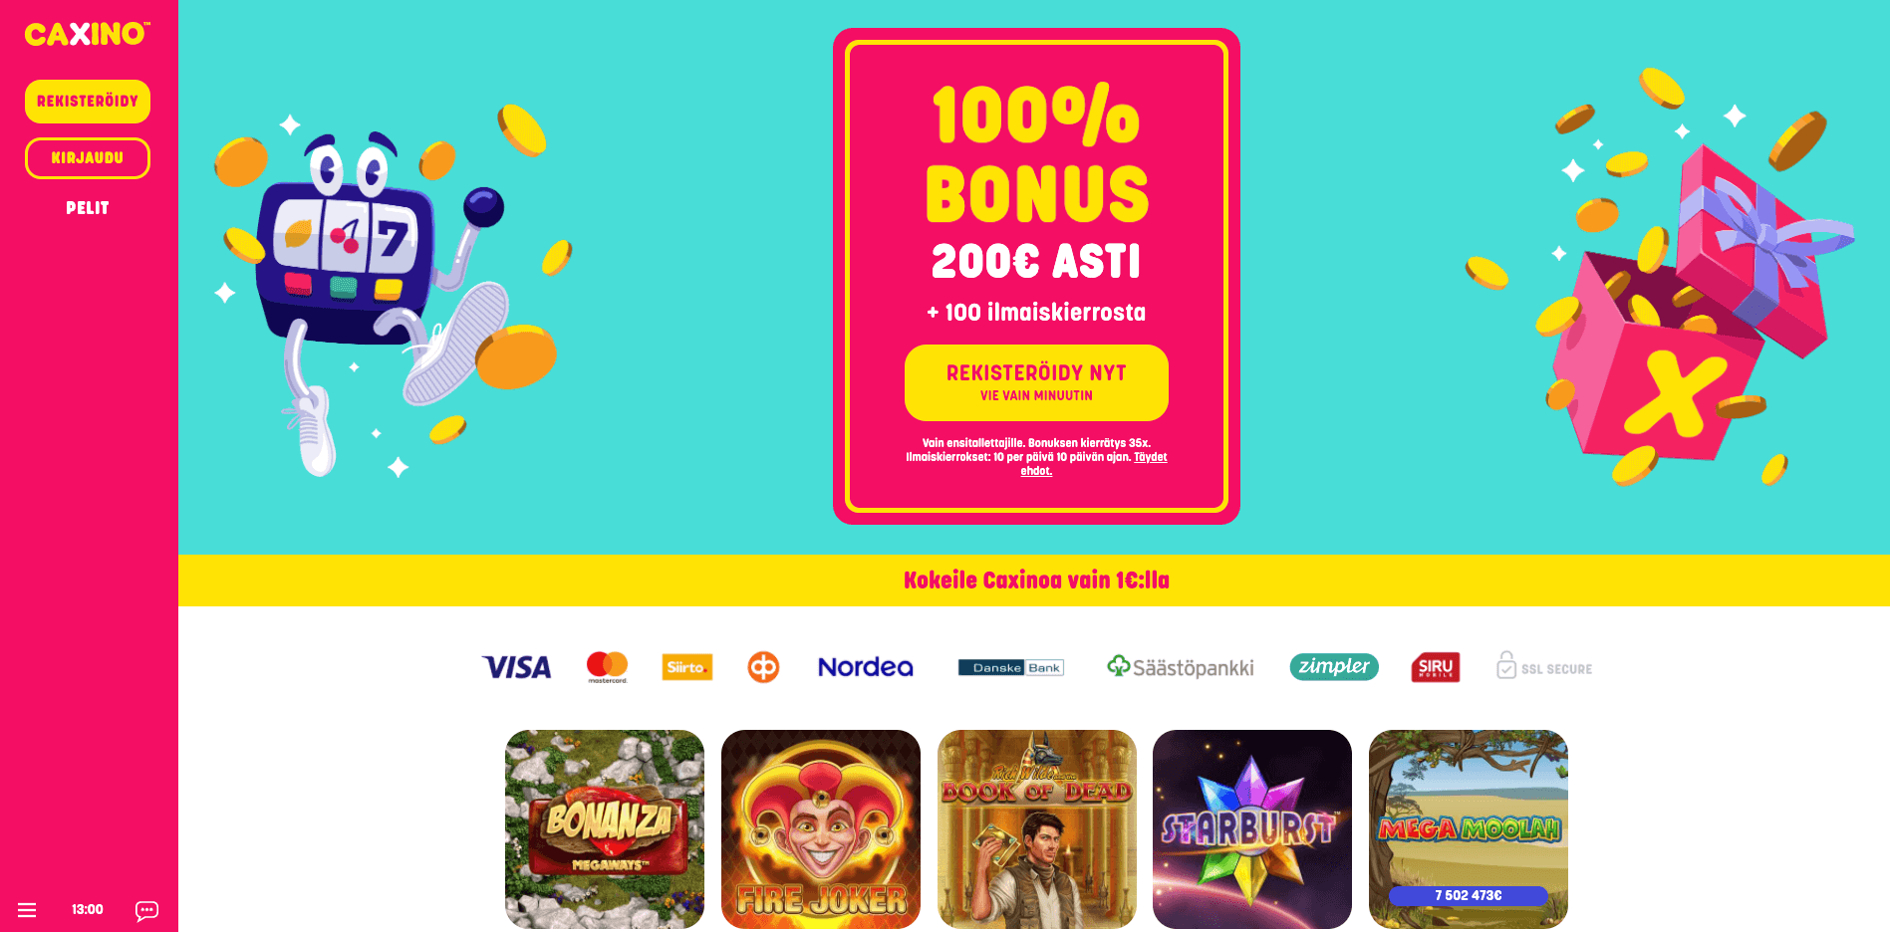Screen dimensions: 1890x932
Task: Open the Täydet ehdot terms link
Action: (x=1093, y=464)
